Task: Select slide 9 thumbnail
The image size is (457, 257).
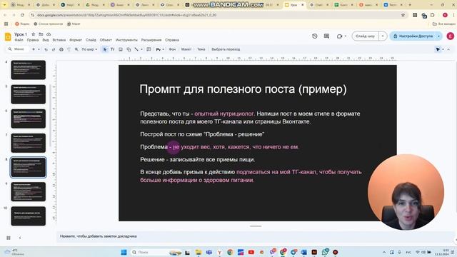Action: (29, 192)
